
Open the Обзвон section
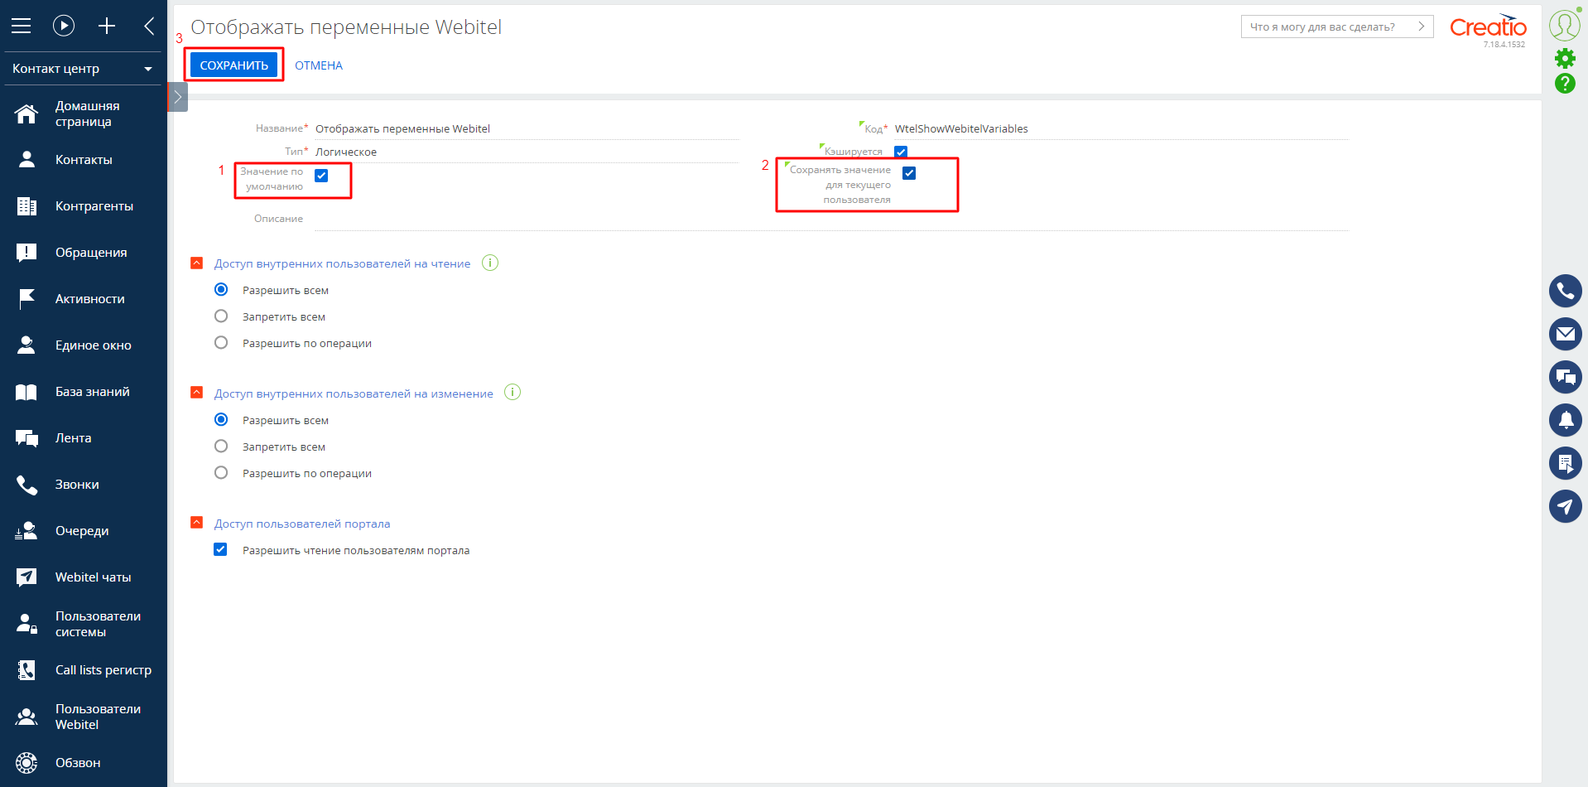84,763
